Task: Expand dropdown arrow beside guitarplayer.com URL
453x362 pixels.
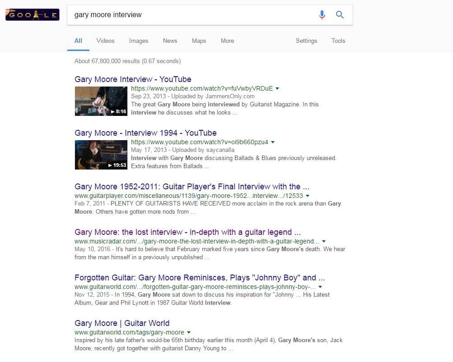Action: click(x=308, y=196)
